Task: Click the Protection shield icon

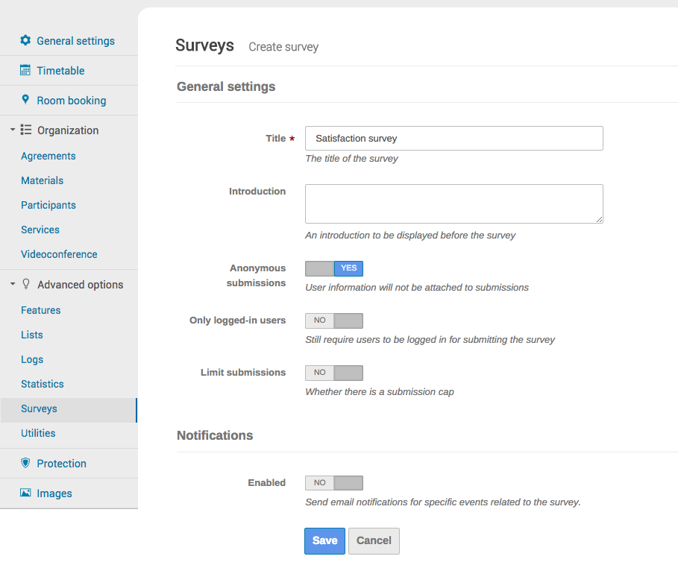Action: click(25, 463)
